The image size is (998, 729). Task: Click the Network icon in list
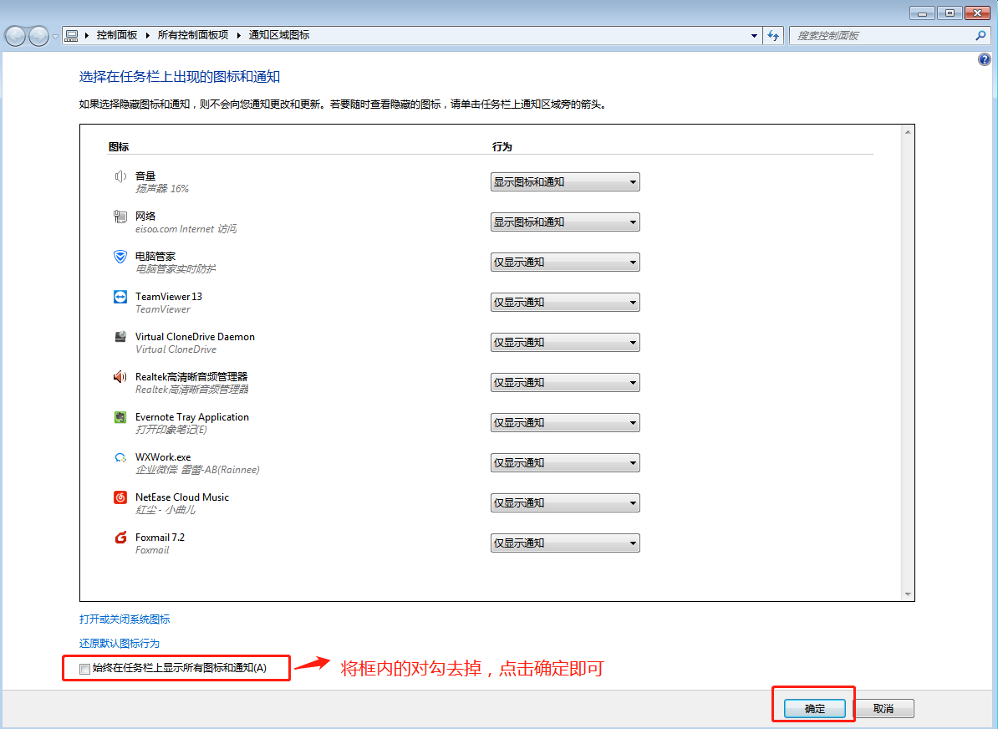point(120,217)
